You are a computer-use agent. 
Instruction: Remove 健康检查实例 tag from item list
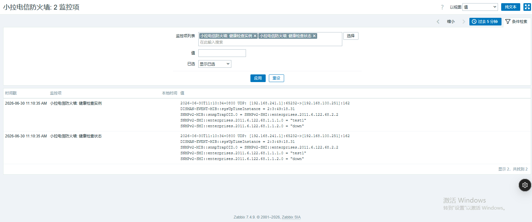pyautogui.click(x=255, y=36)
